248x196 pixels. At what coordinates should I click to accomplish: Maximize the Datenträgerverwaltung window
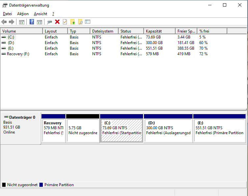[x=225, y=5]
